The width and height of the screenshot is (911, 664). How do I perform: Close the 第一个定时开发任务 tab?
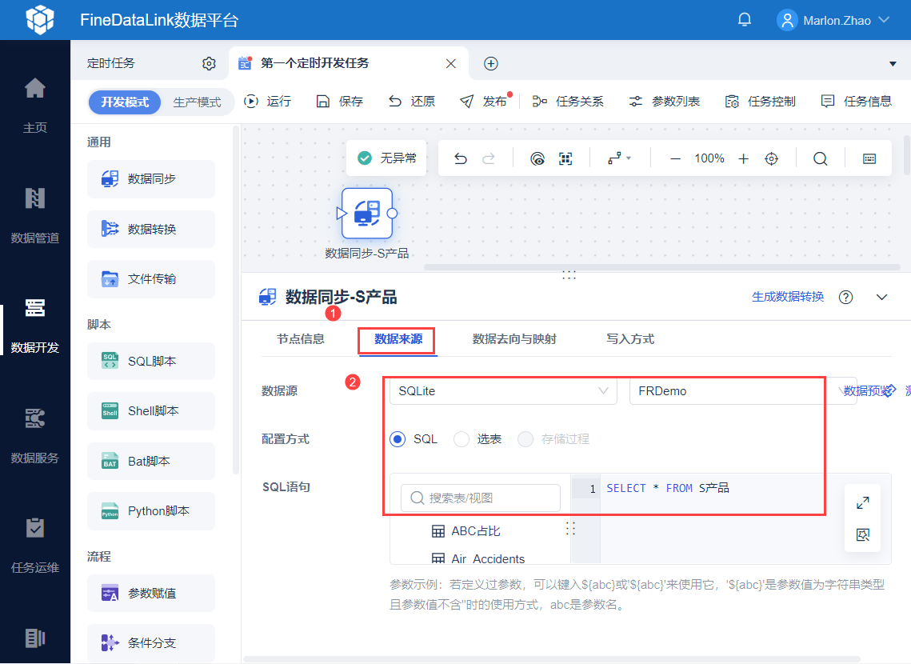click(451, 63)
